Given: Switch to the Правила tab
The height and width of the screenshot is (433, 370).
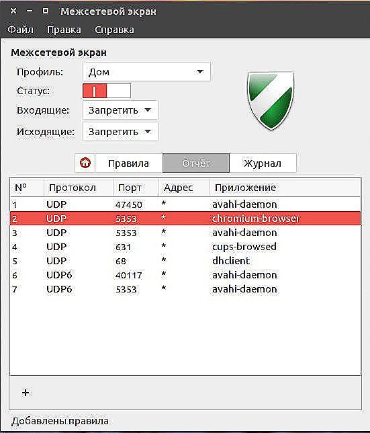Looking at the screenshot, I should [x=129, y=163].
